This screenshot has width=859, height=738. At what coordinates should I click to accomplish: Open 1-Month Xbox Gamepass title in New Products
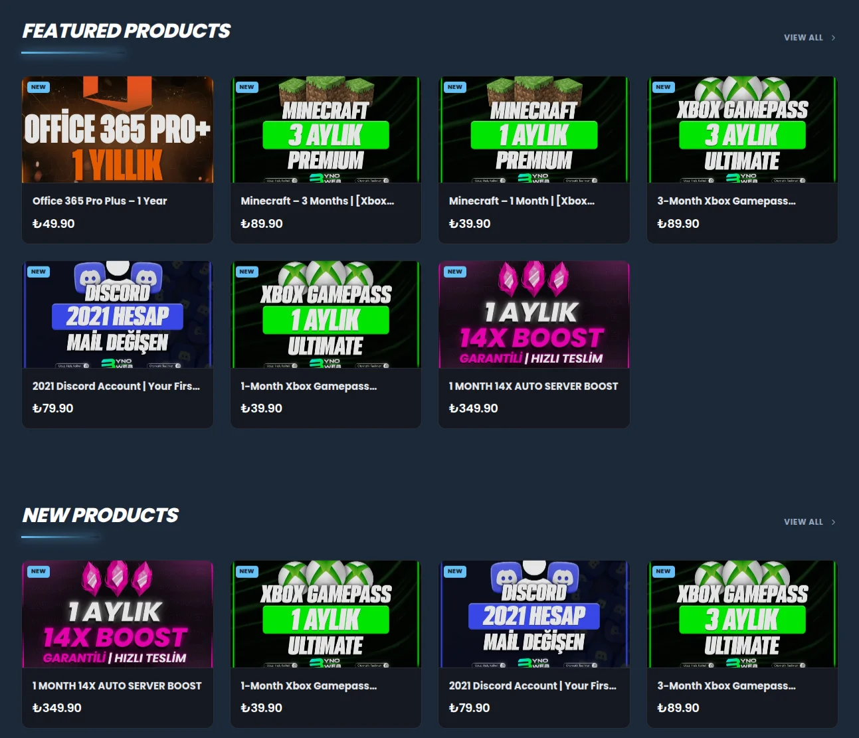(x=308, y=686)
